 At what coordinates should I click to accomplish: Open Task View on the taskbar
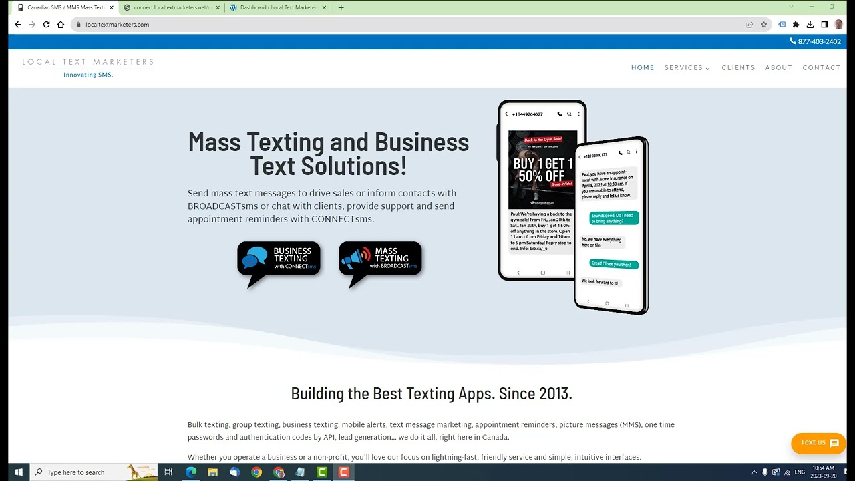click(168, 472)
